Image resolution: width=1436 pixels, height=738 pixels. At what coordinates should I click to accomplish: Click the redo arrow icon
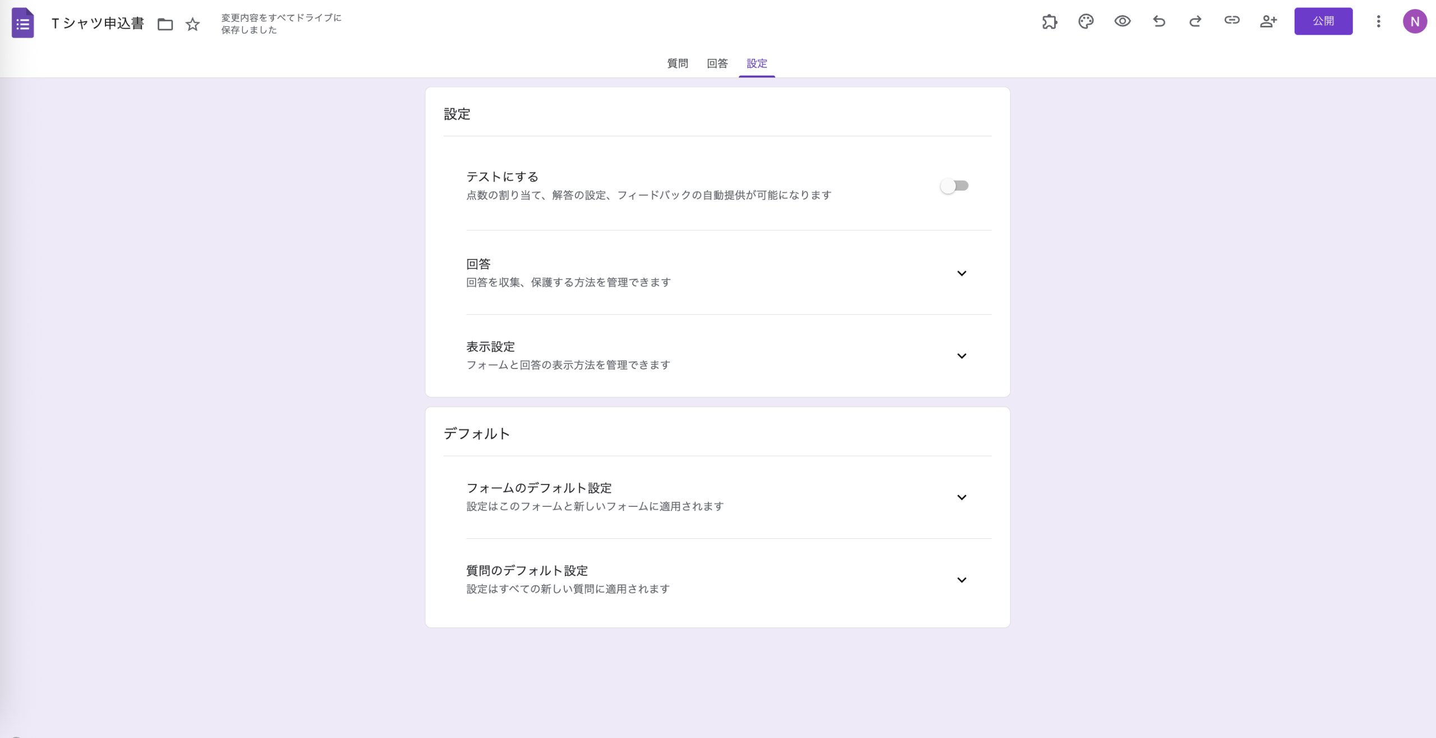[1195, 21]
